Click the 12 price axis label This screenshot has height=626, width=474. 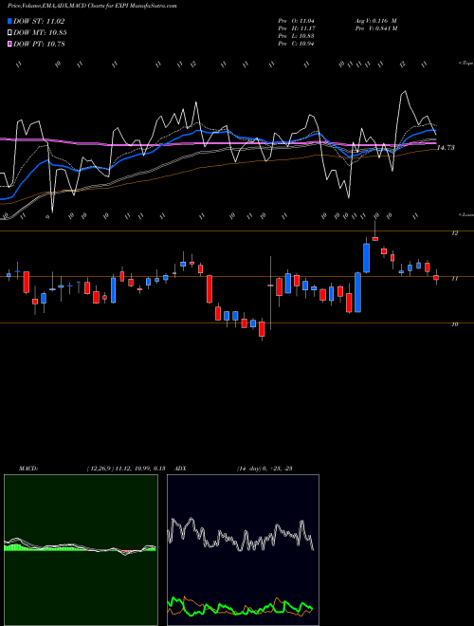pyautogui.click(x=454, y=233)
